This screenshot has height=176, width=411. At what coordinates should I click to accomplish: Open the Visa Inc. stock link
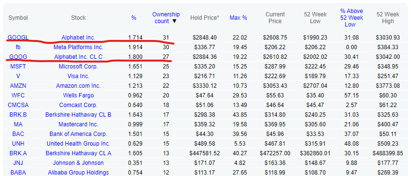(79, 76)
